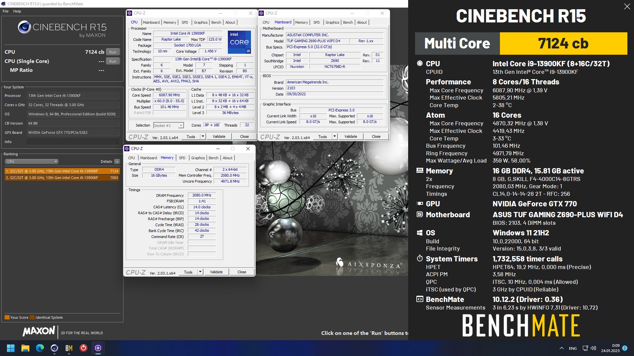Viewport: 634px width, 356px height.
Task: Click Close in the Memory CPU-Z window
Action: (242, 272)
